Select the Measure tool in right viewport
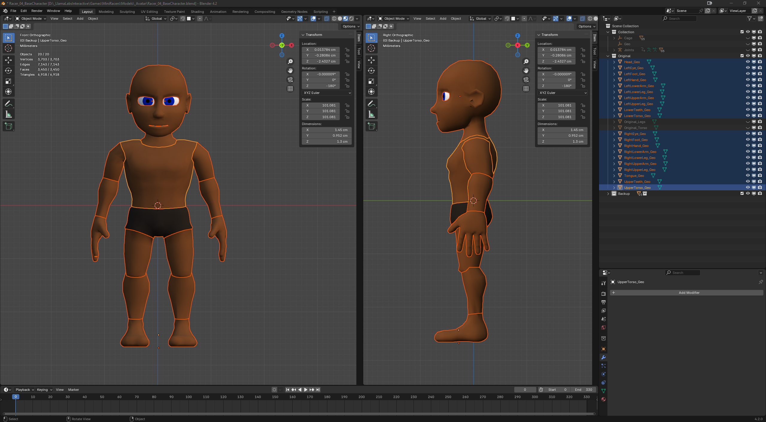This screenshot has width=766, height=422. click(371, 114)
